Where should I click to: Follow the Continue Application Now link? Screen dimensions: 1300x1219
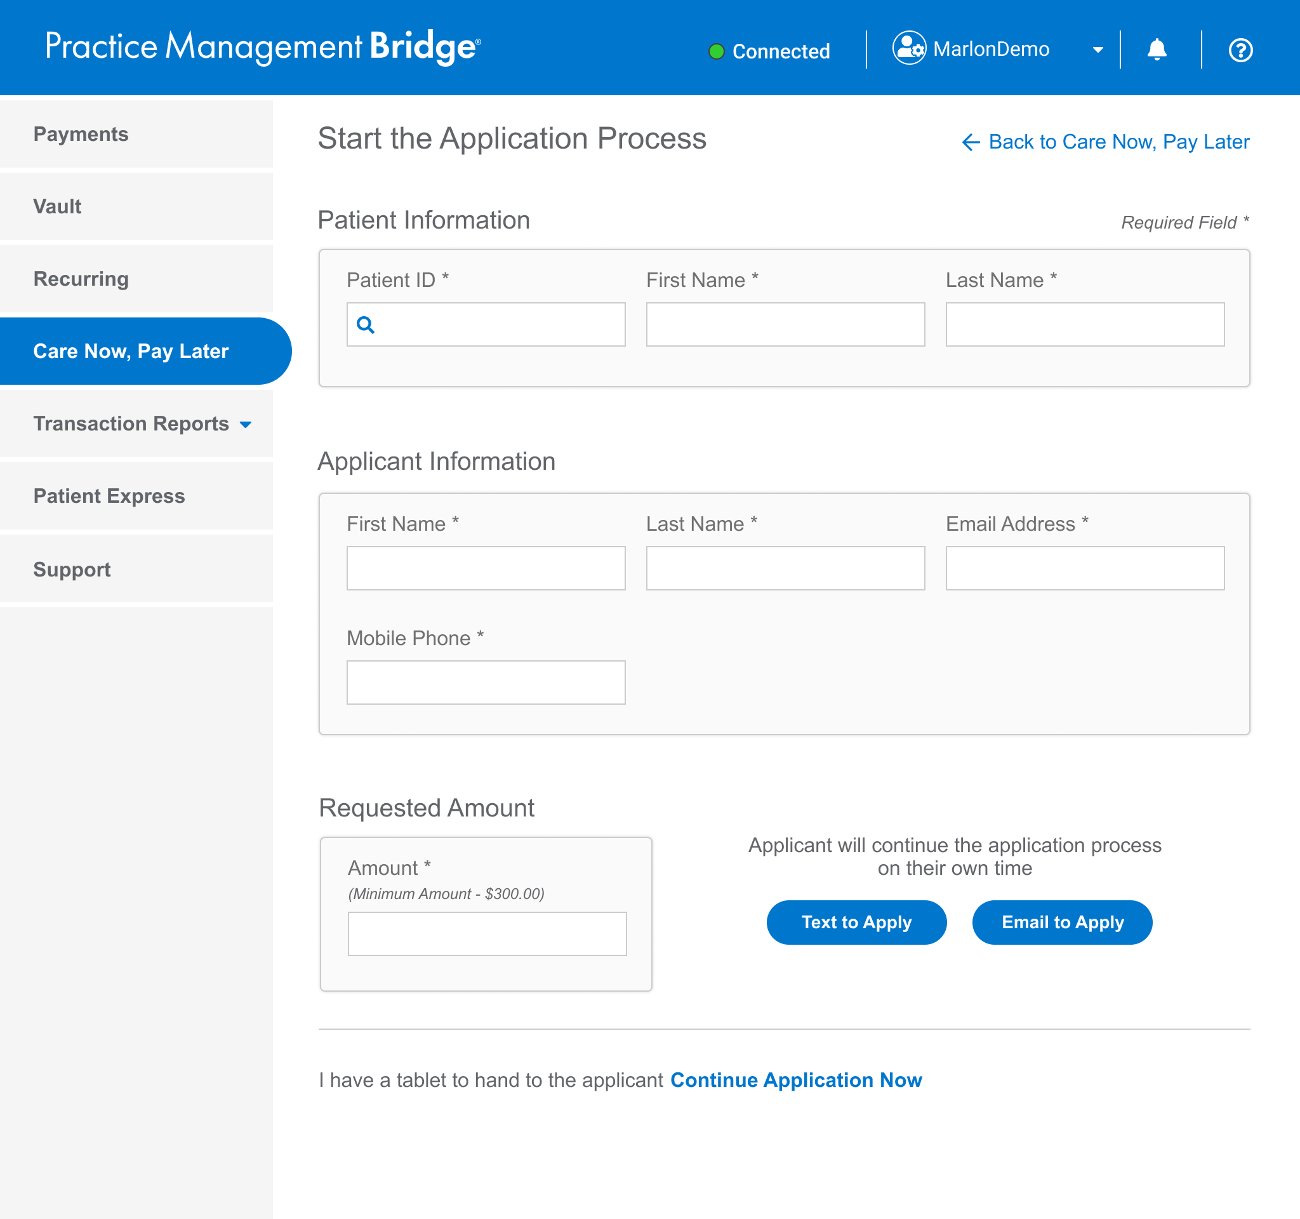[796, 1081]
